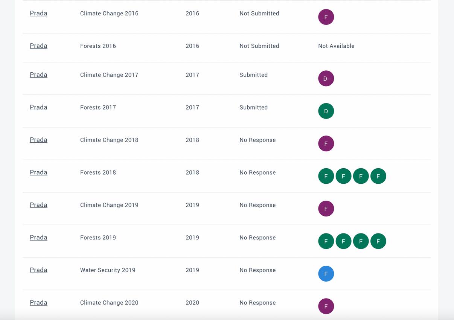Follow the Prada link beside Forests 2018
This screenshot has width=454, height=320.
pos(38,172)
